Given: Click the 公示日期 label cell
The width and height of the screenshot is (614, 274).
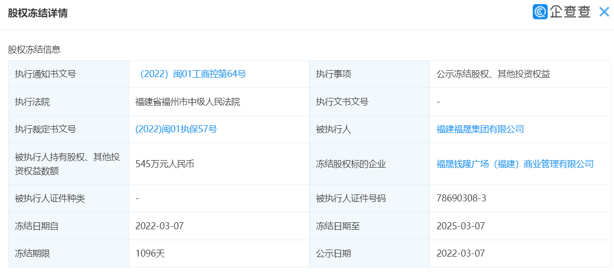Looking at the screenshot, I should [x=370, y=254].
